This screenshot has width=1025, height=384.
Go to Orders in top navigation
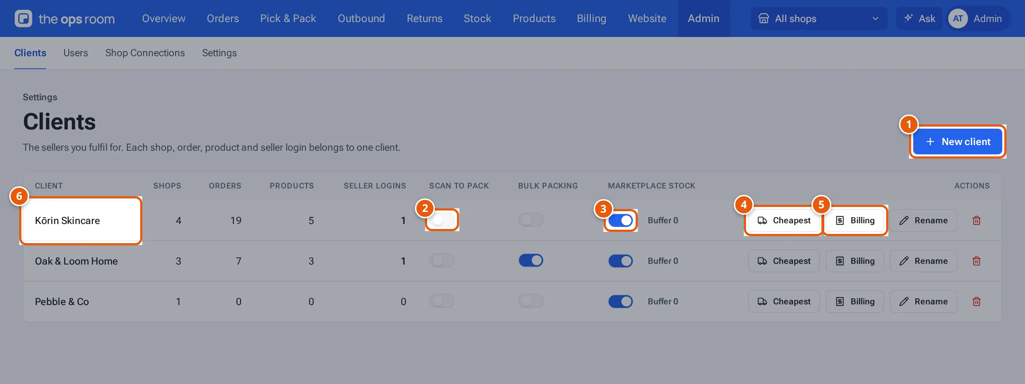(x=223, y=18)
